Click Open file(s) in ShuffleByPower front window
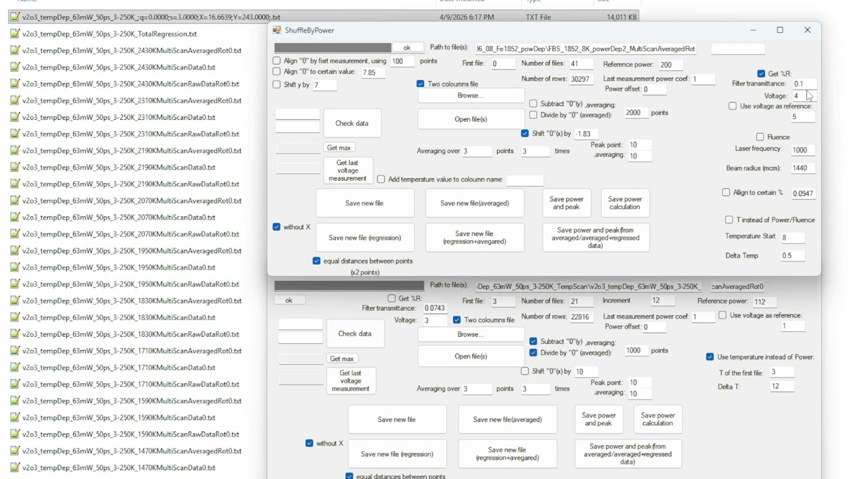The height and width of the screenshot is (479, 853). point(470,119)
